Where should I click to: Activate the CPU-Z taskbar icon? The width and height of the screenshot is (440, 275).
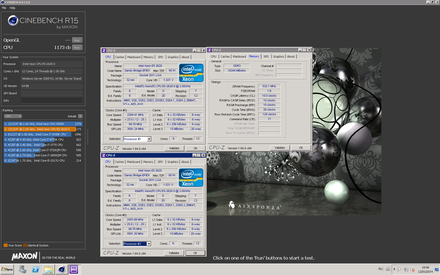click(x=74, y=269)
